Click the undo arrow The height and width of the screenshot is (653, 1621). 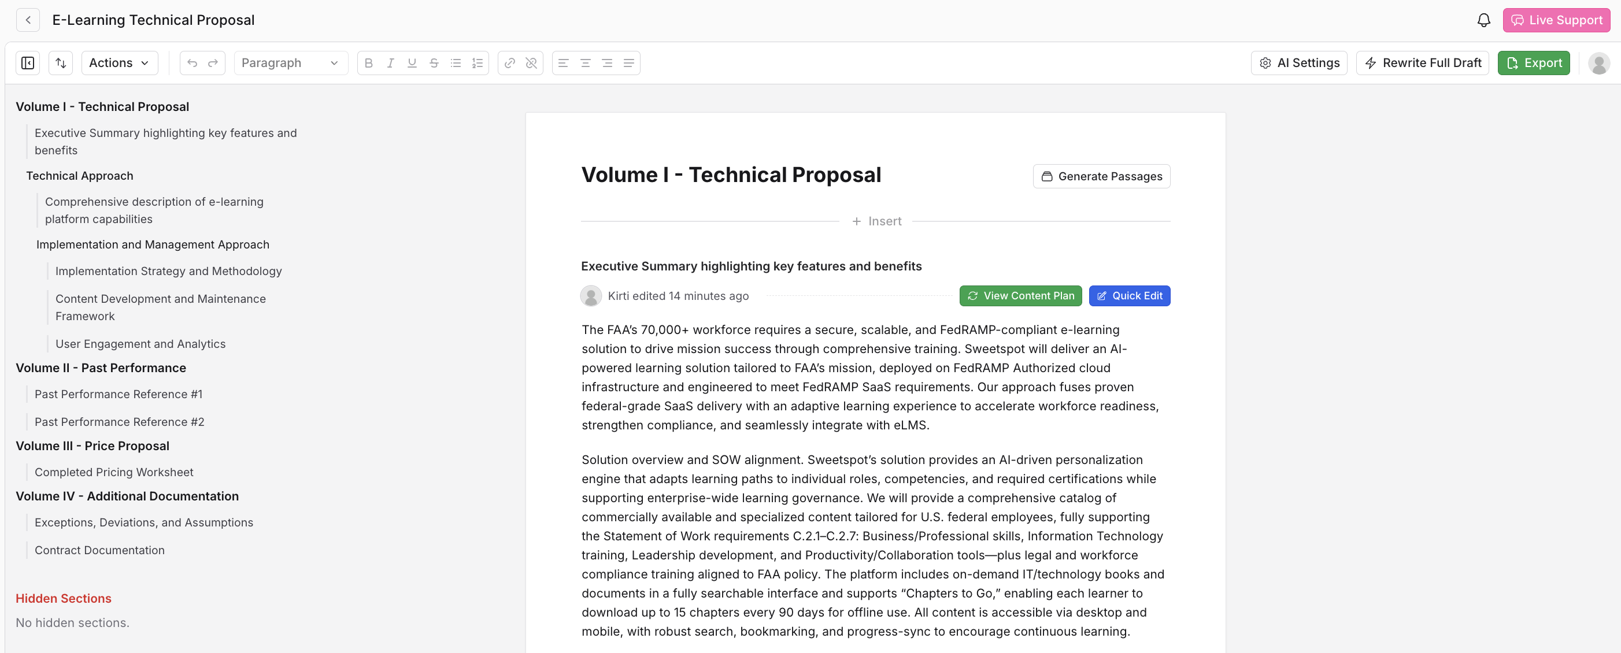(x=192, y=63)
